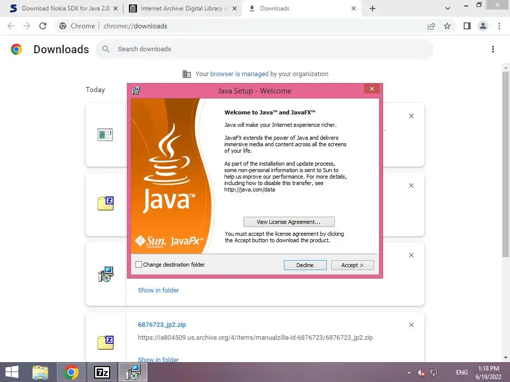Click the muted volume tray icon
The width and height of the screenshot is (510, 382).
pyautogui.click(x=421, y=373)
